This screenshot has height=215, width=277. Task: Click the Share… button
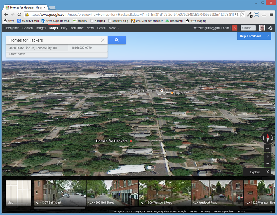(x=248, y=28)
